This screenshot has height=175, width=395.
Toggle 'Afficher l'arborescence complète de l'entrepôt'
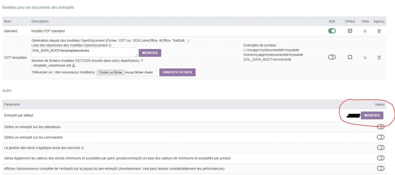click(x=380, y=168)
